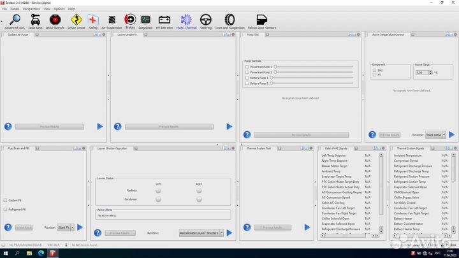
Task: Open the Driver Assist perspective
Action: (76, 22)
